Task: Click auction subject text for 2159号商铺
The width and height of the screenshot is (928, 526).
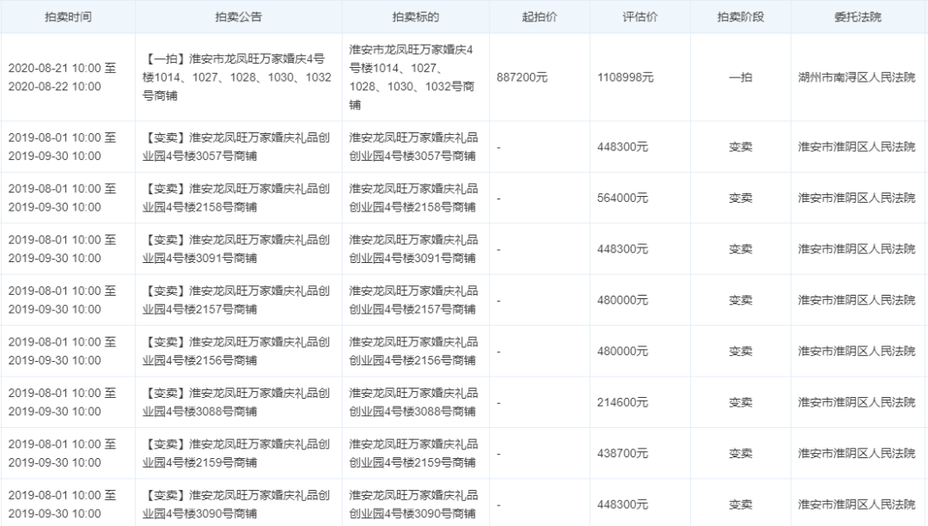Action: pyautogui.click(x=413, y=453)
